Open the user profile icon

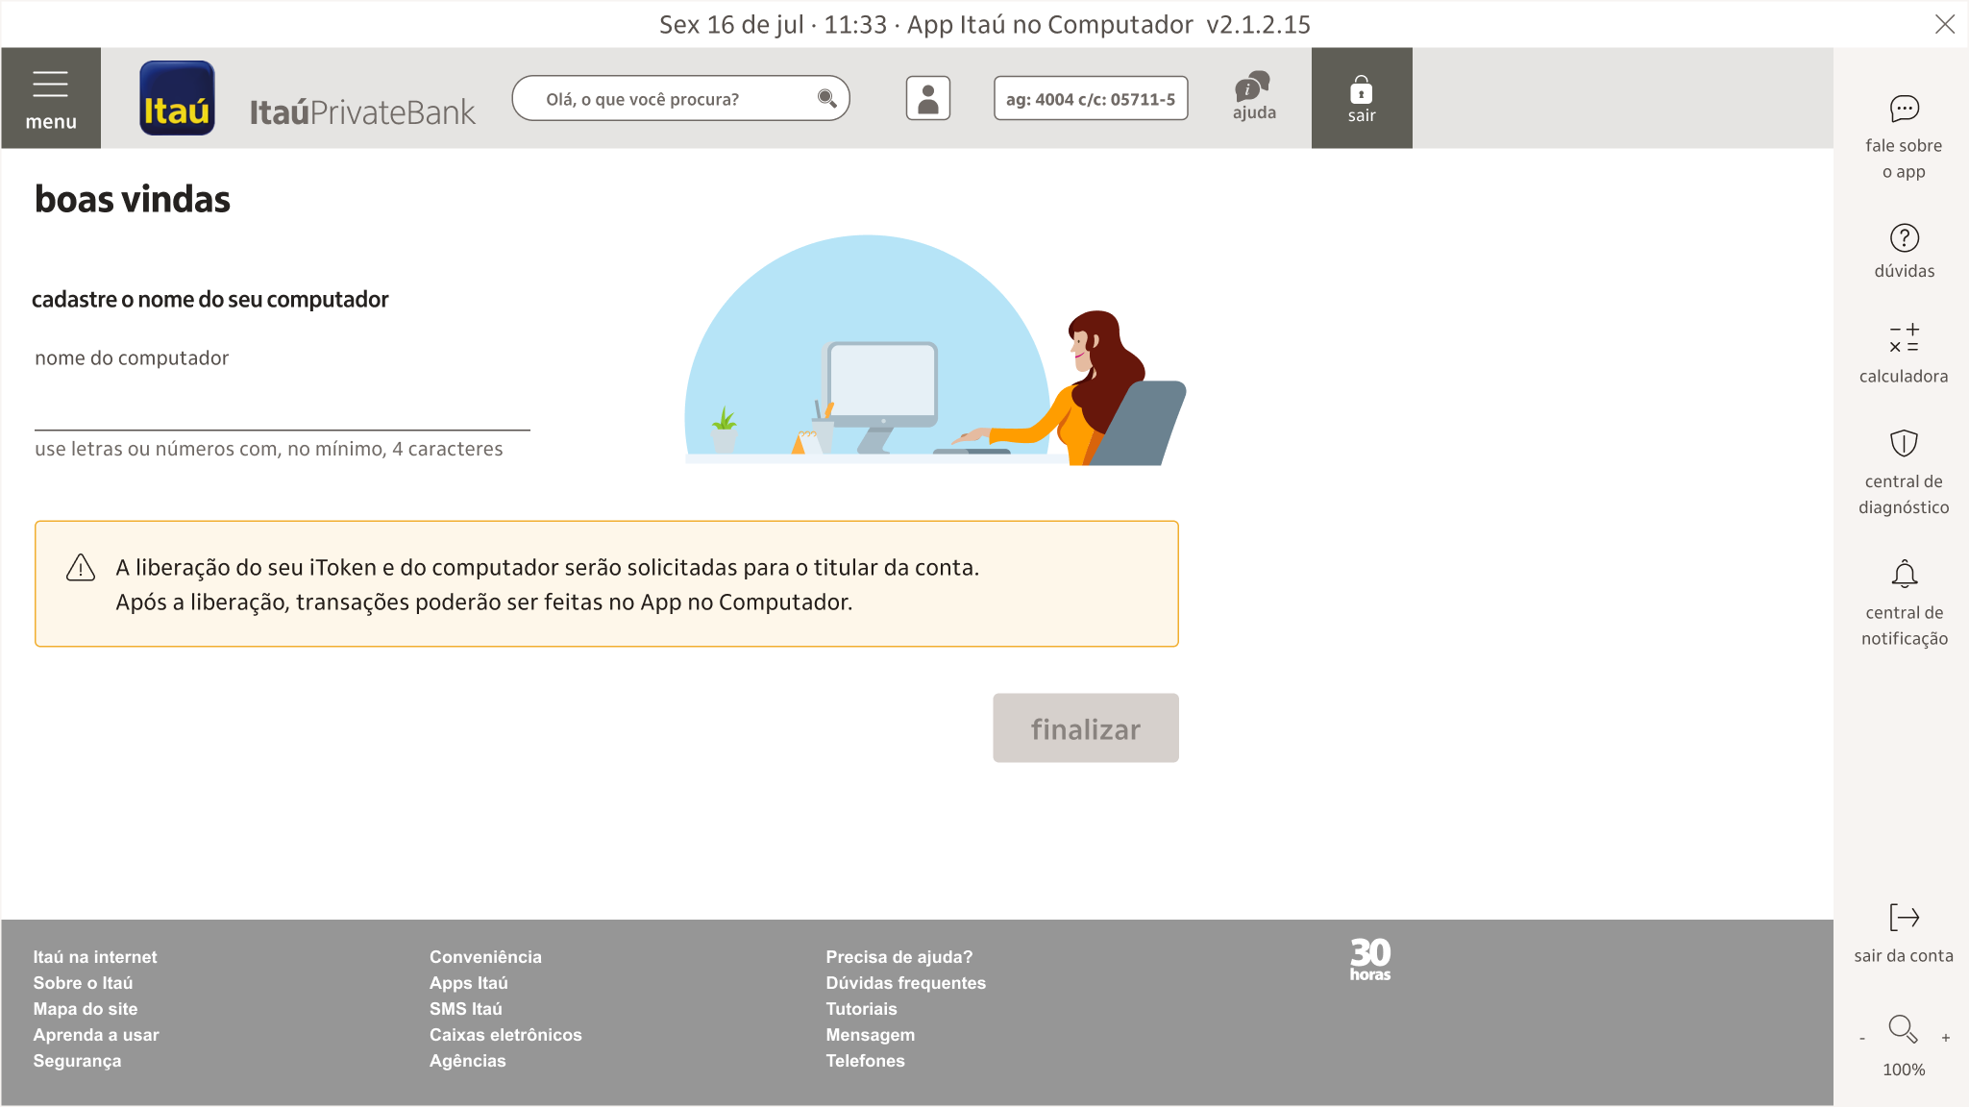click(928, 98)
